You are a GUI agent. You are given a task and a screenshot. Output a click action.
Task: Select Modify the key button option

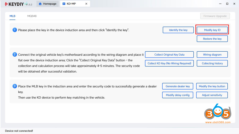(212, 86)
